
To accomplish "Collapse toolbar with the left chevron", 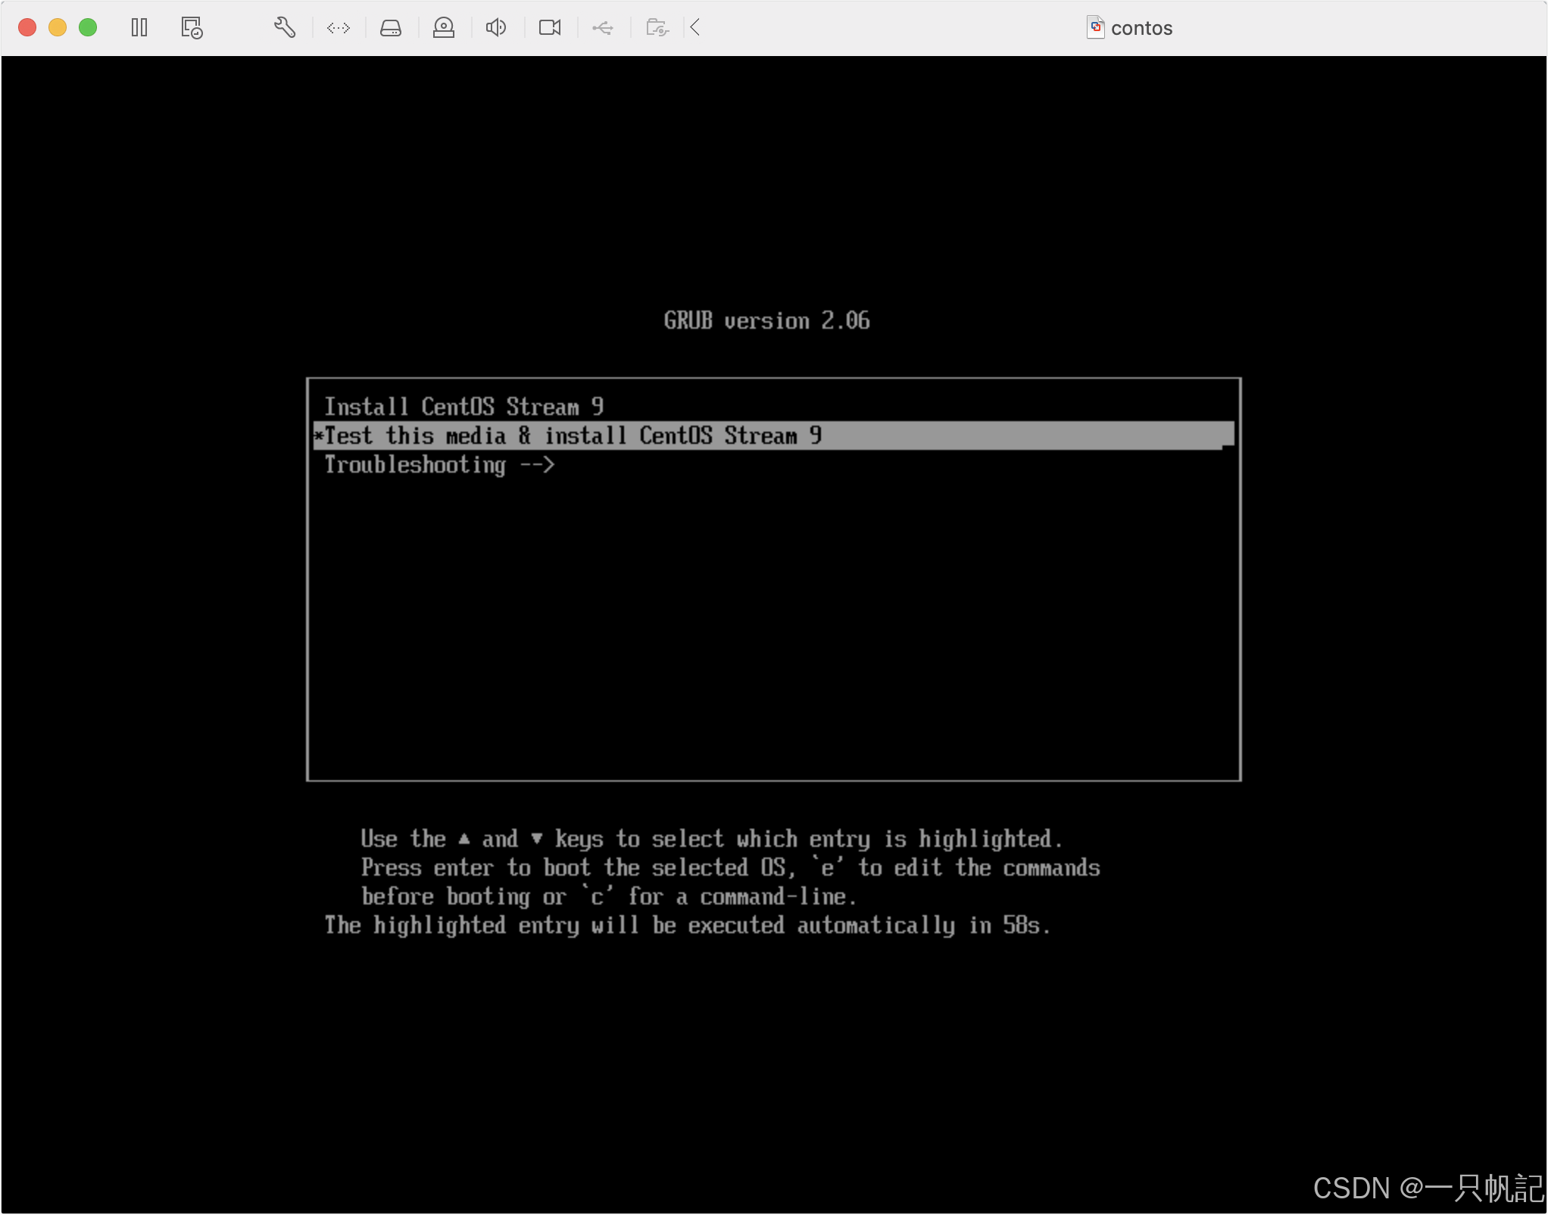I will 695,28.
